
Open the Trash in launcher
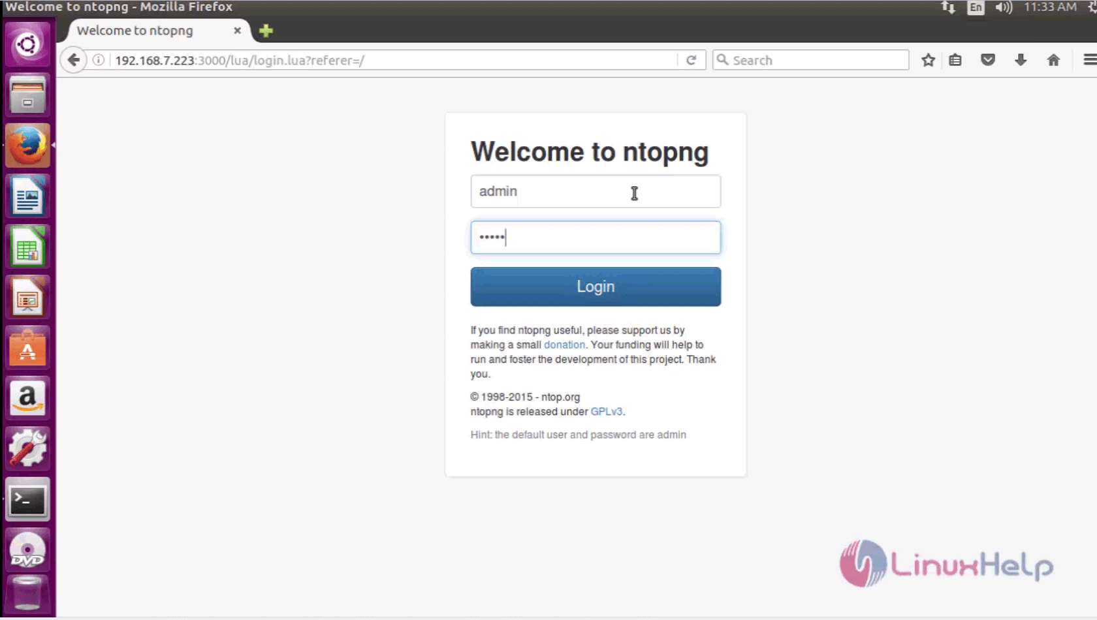(x=27, y=594)
